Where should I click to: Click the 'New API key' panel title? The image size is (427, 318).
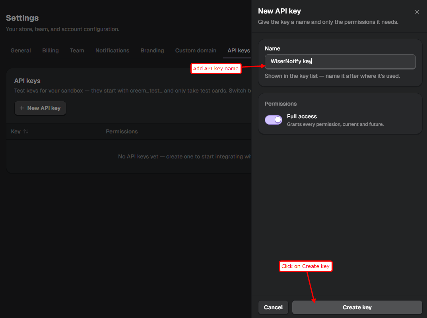[x=279, y=11]
